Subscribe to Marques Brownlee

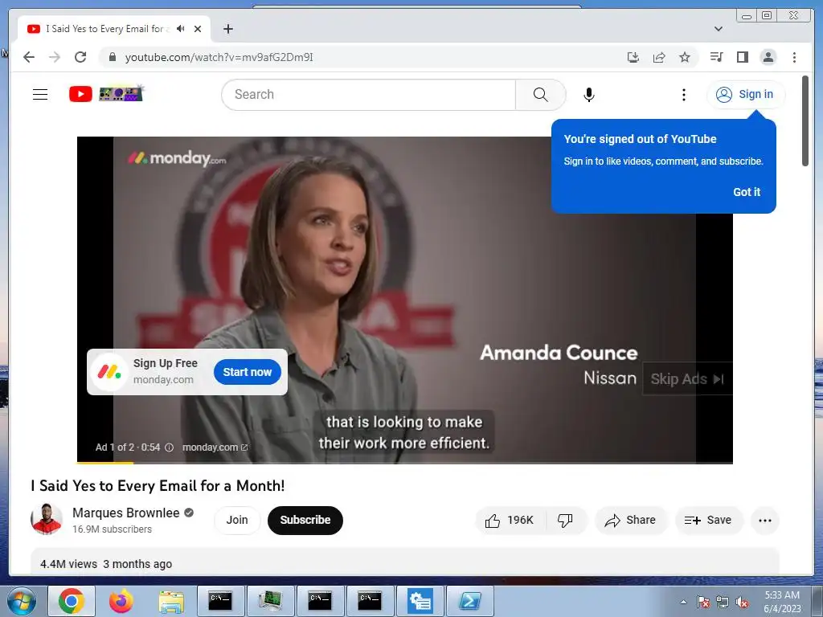click(305, 520)
